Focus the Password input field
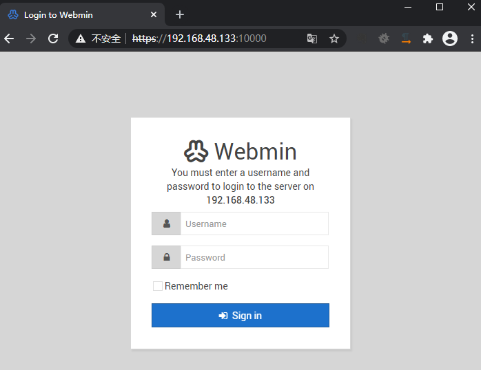 [254, 257]
